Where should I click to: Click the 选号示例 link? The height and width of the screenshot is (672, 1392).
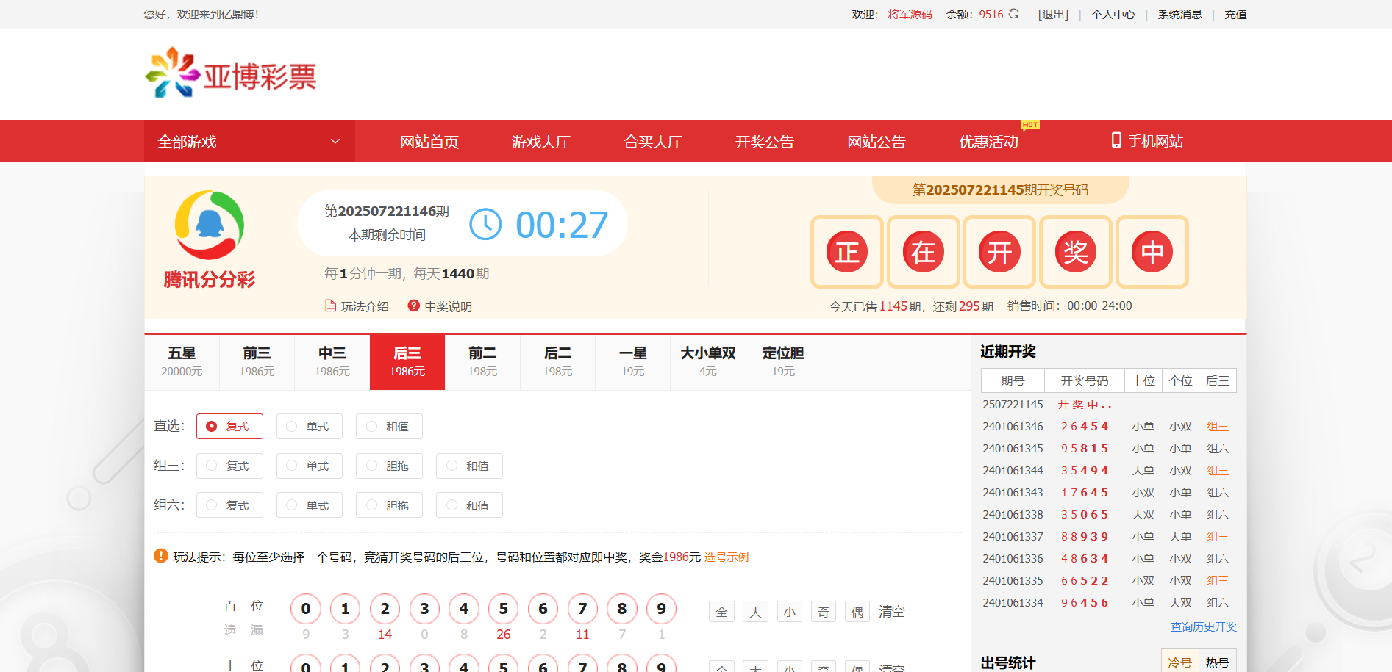pos(727,557)
